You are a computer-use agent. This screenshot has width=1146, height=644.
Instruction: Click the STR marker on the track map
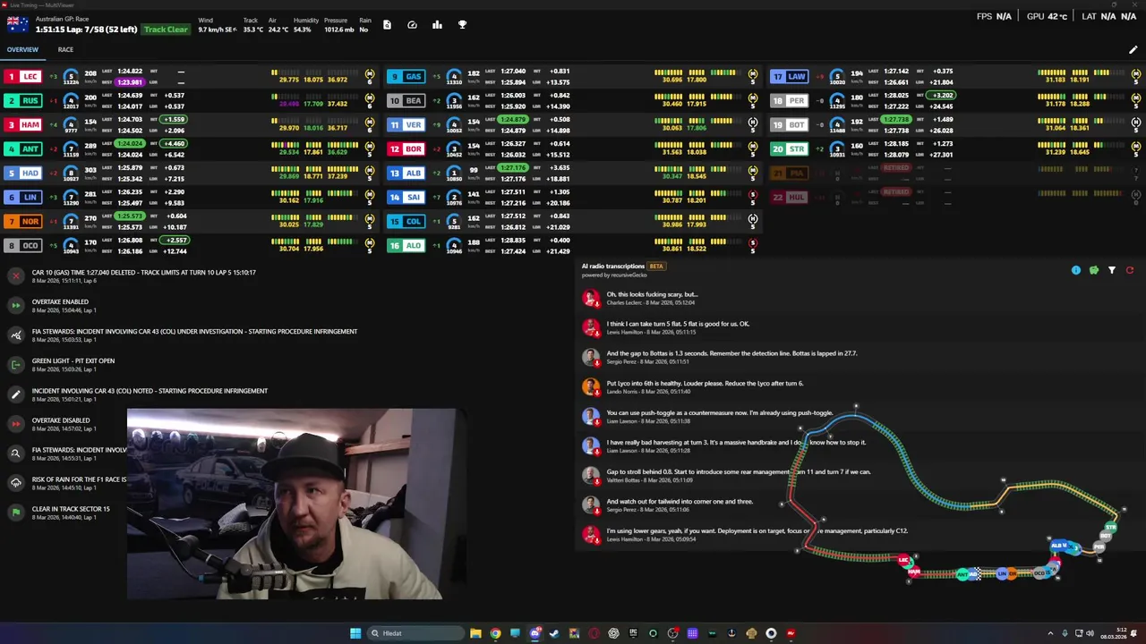(1111, 527)
